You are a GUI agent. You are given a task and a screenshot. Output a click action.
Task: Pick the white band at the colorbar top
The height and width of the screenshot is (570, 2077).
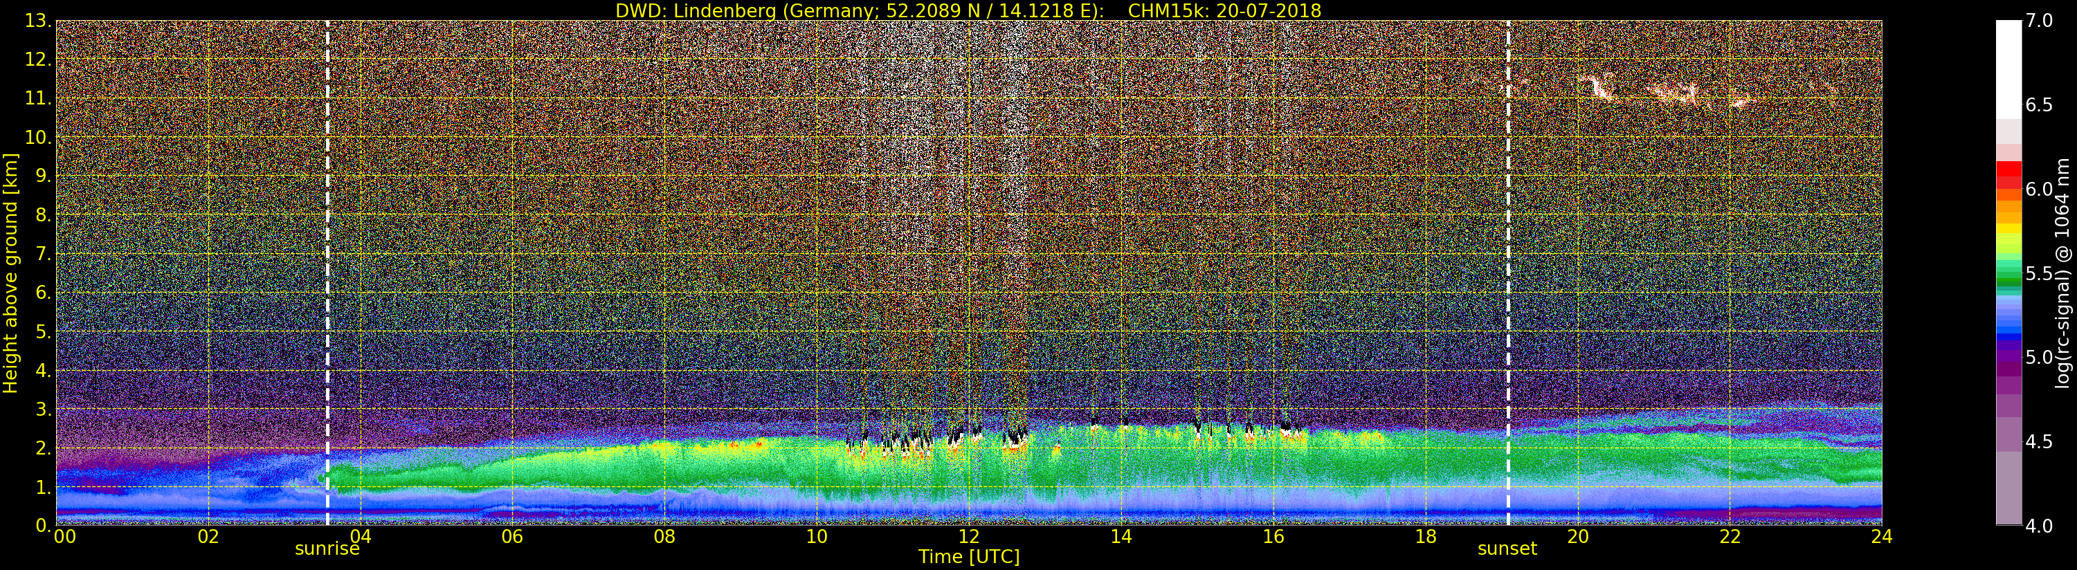click(2008, 69)
